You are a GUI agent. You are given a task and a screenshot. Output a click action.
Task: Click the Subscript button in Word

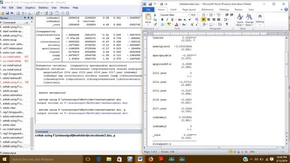point(185,19)
